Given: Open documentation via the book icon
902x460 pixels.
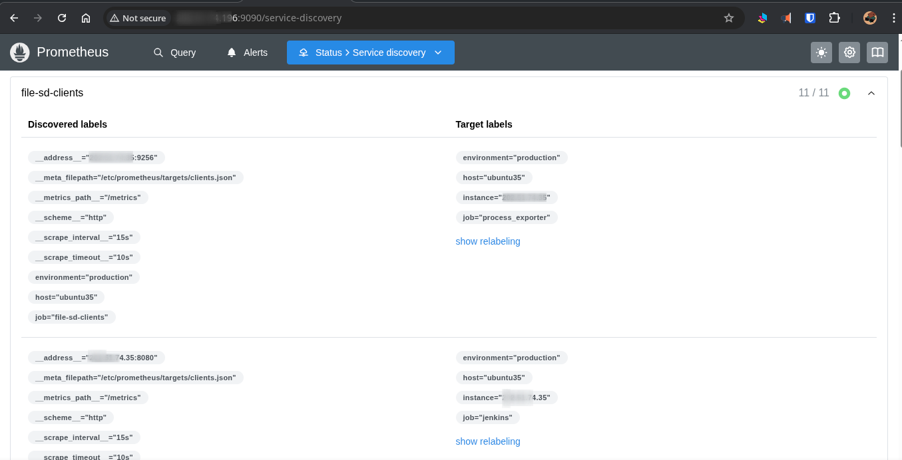Looking at the screenshot, I should (877, 52).
